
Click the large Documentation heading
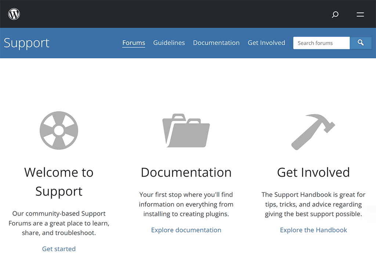point(186,172)
